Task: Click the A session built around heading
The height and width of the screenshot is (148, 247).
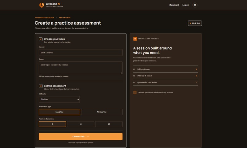Action: (x=152, y=50)
